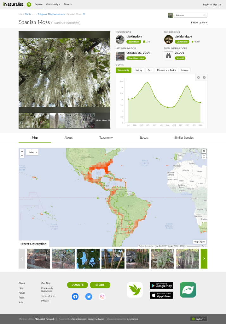Screen dimensions: 226x324
Task: Open the Map type dropdown
Action: coord(32,152)
